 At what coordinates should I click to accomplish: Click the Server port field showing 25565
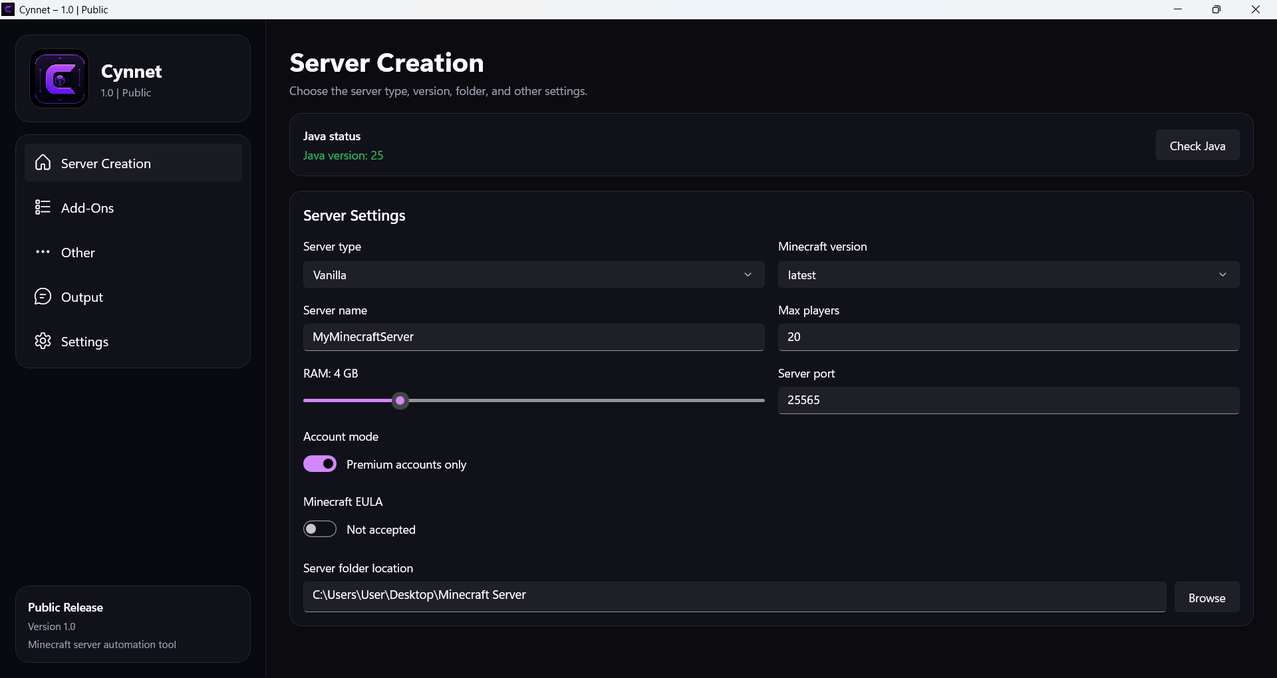1008,400
